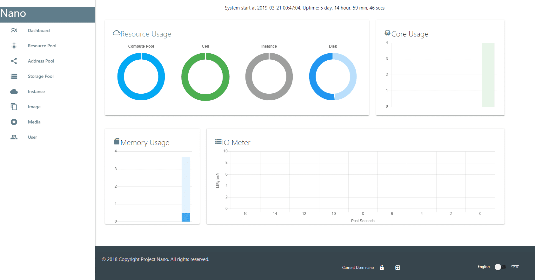
Task: Click the Image copy icon
Action: click(x=14, y=107)
